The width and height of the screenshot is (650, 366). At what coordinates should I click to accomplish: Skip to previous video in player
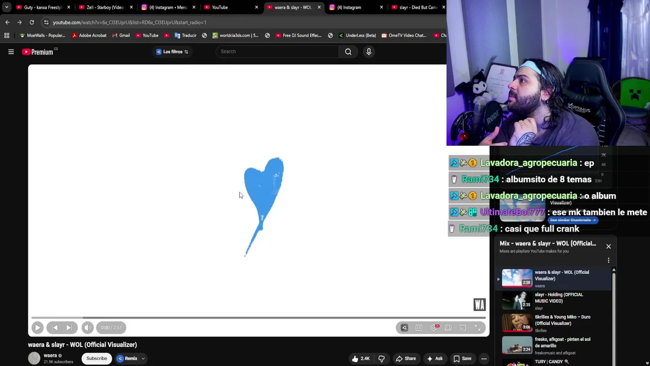click(x=55, y=328)
